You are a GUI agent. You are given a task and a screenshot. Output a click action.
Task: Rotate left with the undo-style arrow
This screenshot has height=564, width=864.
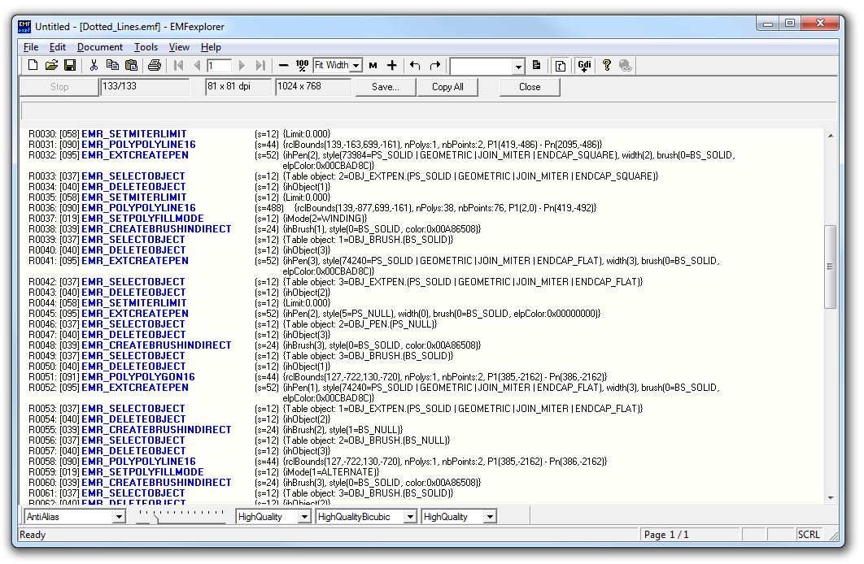click(415, 66)
